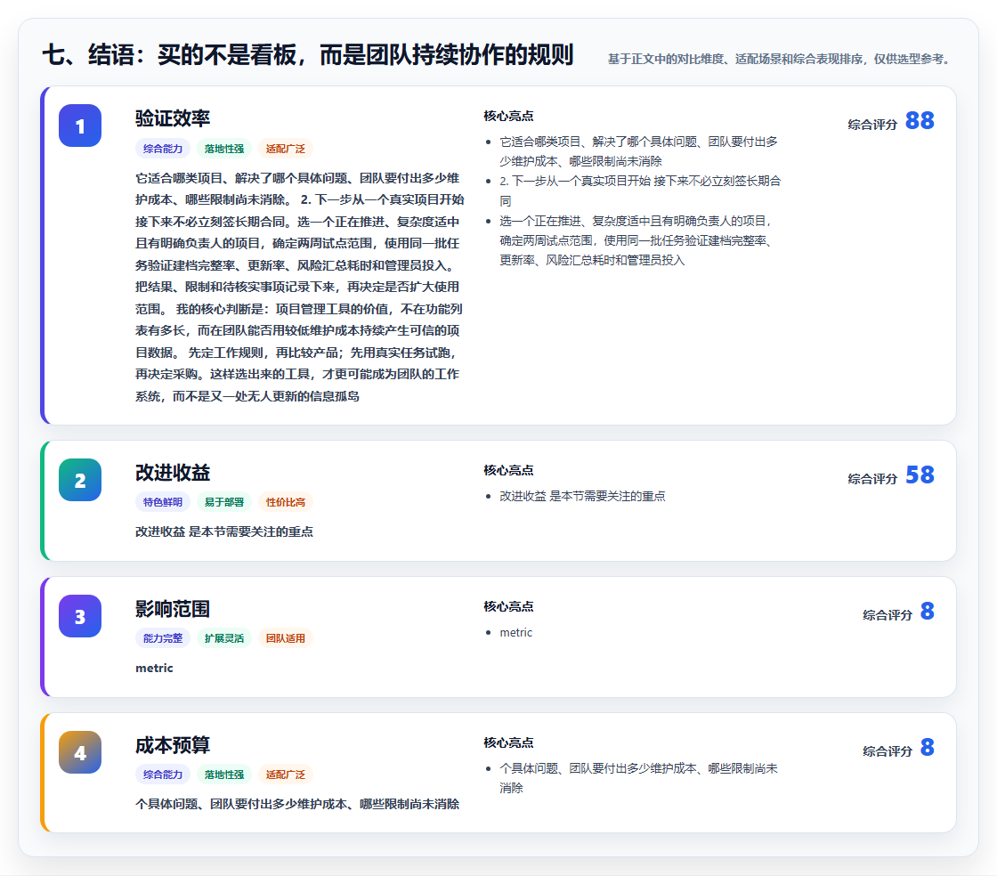Click the 特色鲜明 tag
The image size is (997, 876).
pyautogui.click(x=163, y=502)
